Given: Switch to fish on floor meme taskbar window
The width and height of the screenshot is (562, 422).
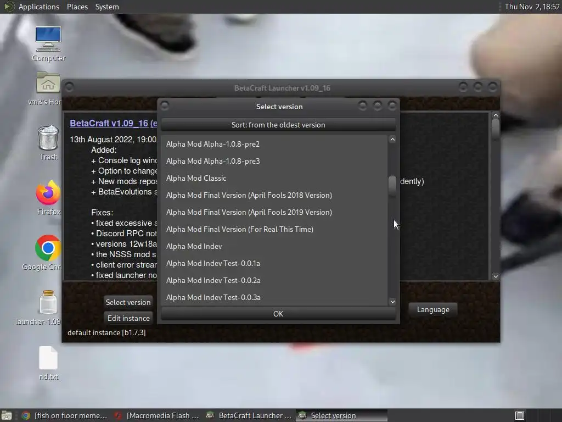Looking at the screenshot, I should coord(65,415).
